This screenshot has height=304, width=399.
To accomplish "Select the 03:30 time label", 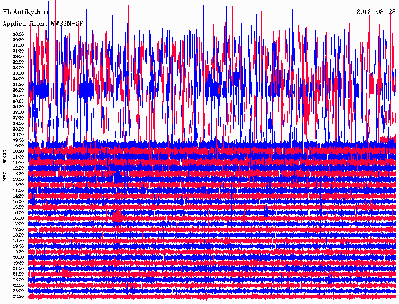I will click(18, 73).
